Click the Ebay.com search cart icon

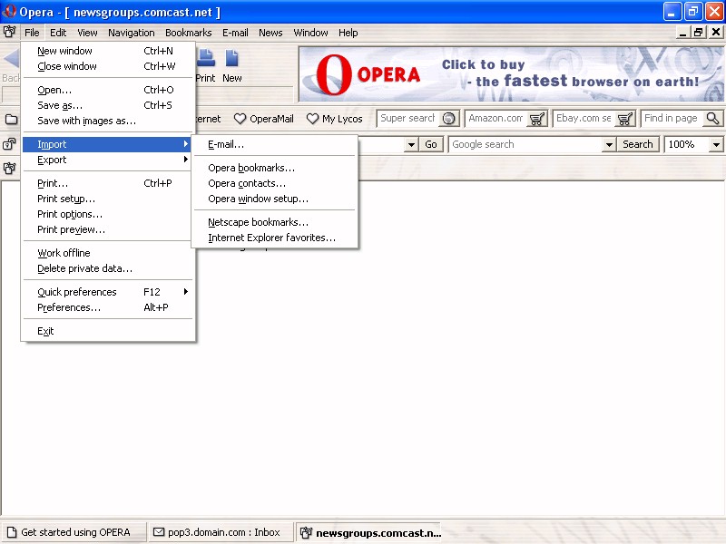625,119
